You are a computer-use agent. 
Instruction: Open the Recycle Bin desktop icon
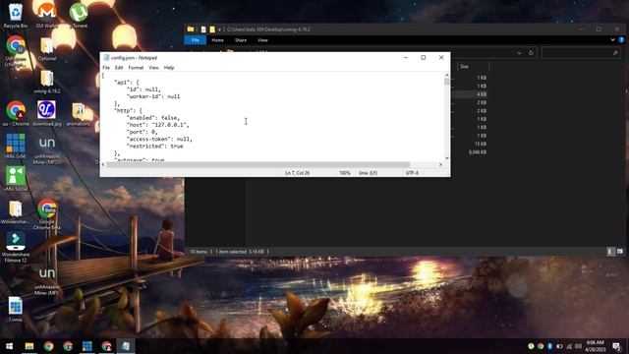coord(16,16)
